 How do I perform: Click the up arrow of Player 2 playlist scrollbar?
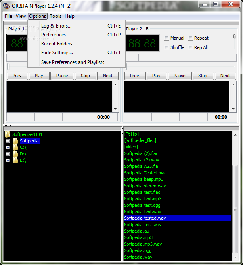click(x=233, y=85)
